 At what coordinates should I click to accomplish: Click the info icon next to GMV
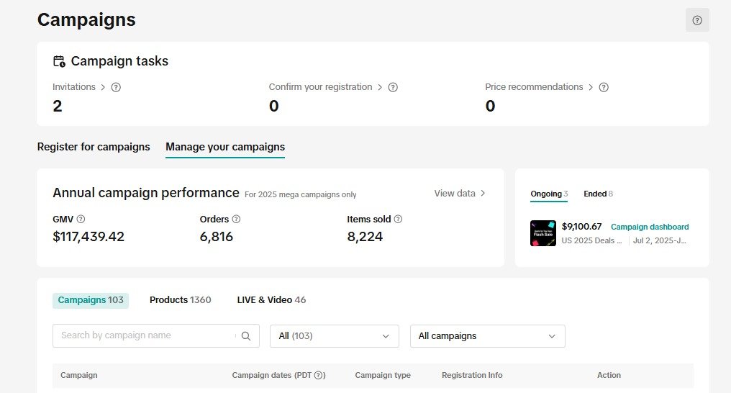(x=81, y=220)
